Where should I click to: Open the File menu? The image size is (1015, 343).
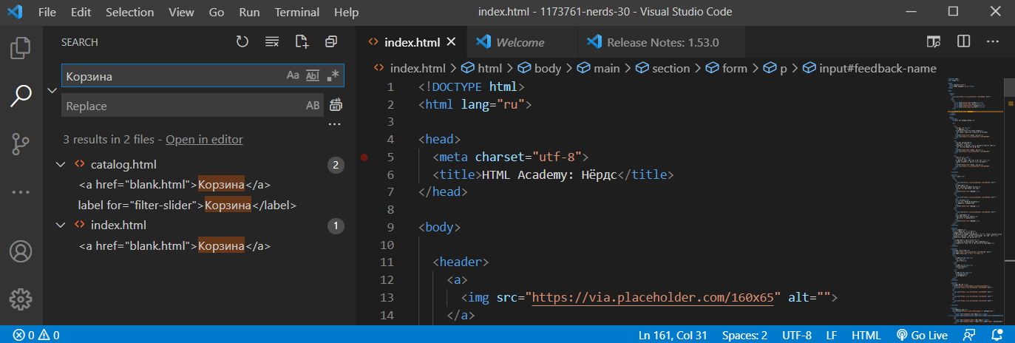[47, 12]
